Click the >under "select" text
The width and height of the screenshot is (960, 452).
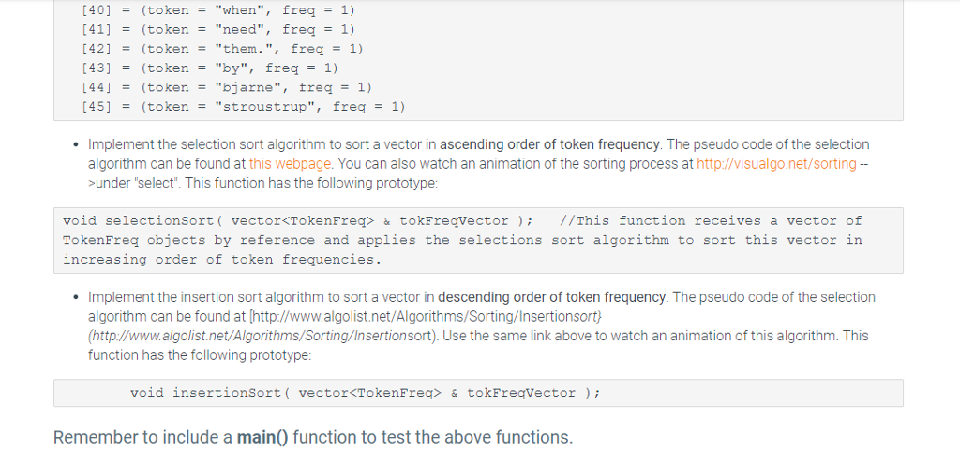coord(133,183)
